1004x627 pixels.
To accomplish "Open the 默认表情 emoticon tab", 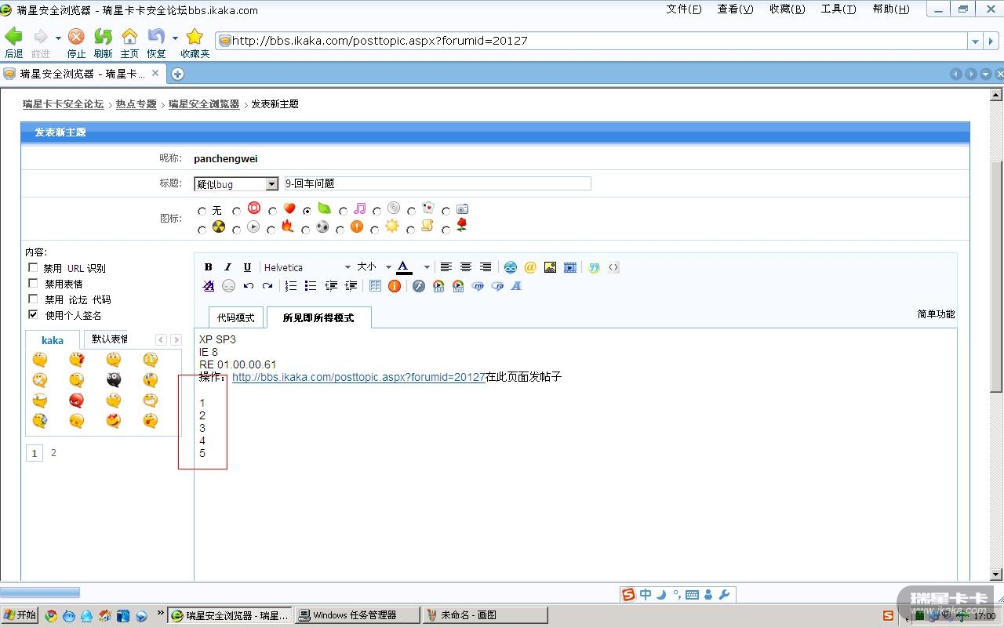I will (x=108, y=339).
